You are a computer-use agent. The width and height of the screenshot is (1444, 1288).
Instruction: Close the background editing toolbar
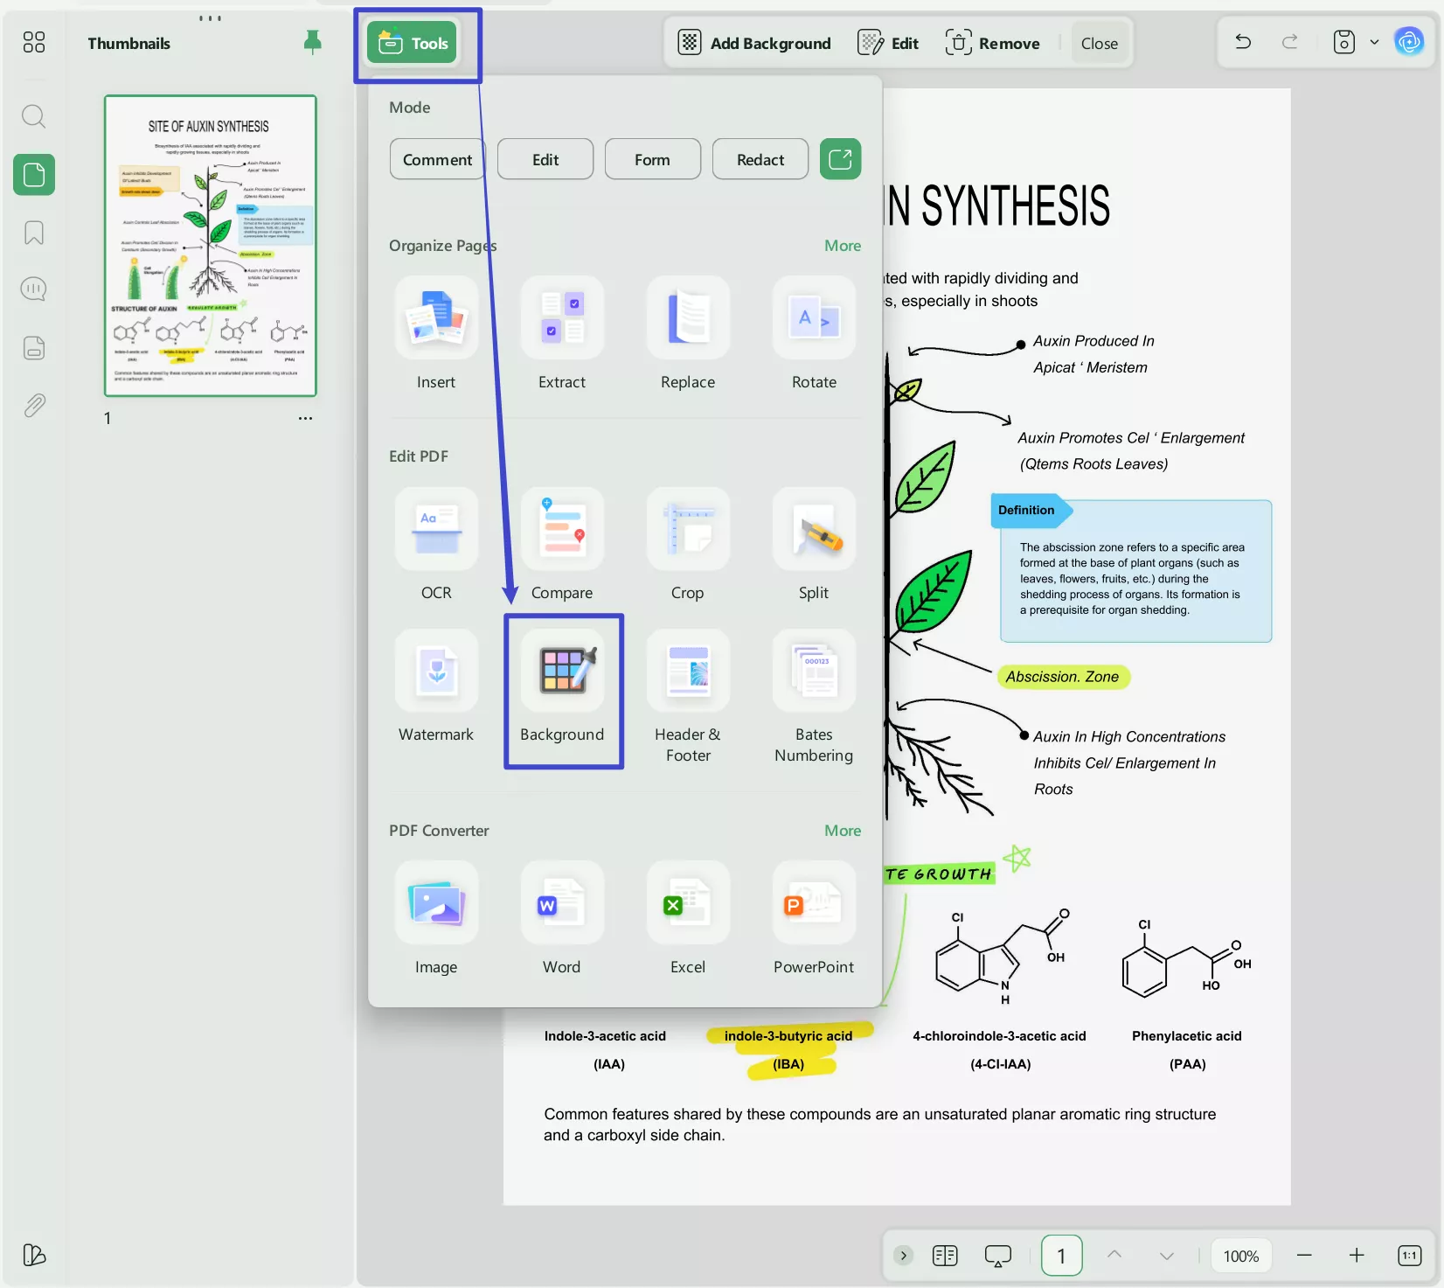[x=1099, y=43]
